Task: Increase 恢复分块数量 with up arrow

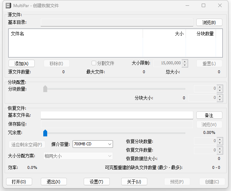Action: point(220,139)
